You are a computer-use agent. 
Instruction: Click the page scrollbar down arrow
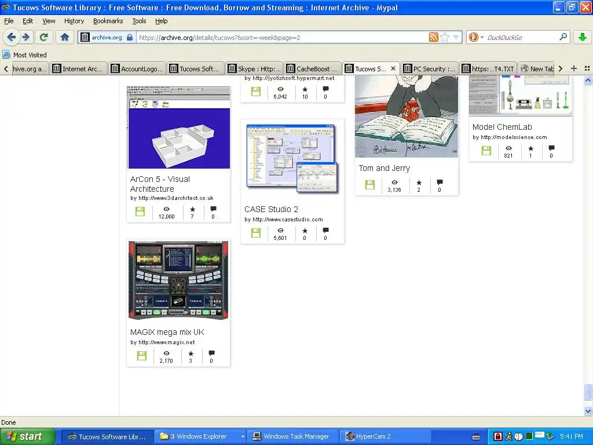point(588,411)
